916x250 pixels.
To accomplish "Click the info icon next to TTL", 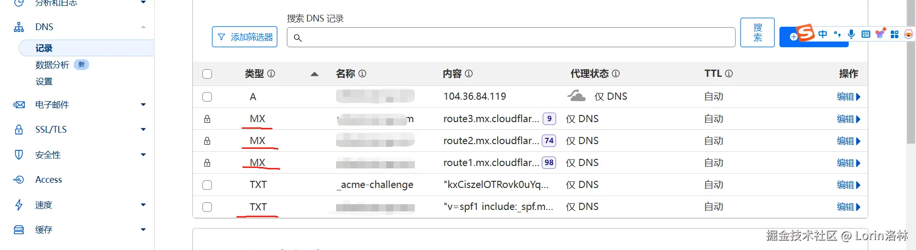I will coord(729,73).
